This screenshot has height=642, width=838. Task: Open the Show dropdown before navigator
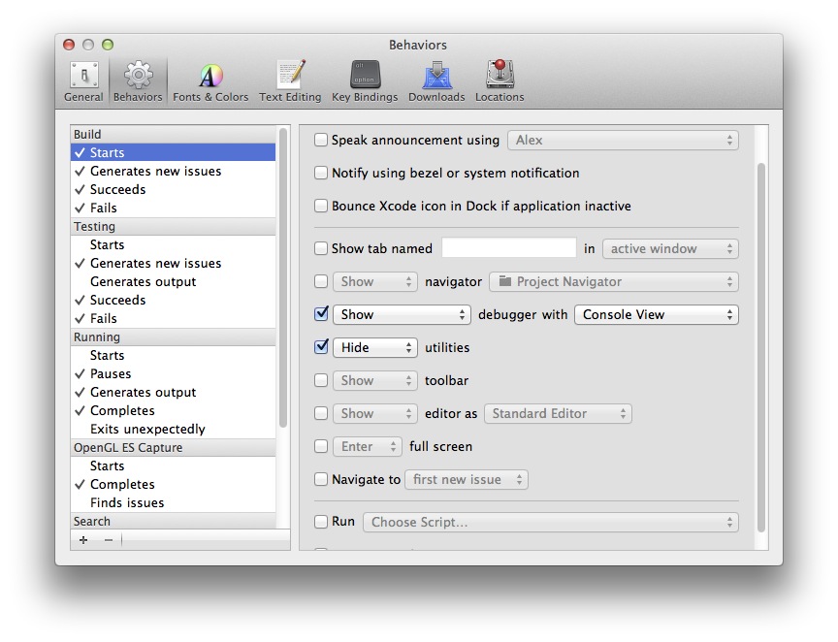coord(374,281)
